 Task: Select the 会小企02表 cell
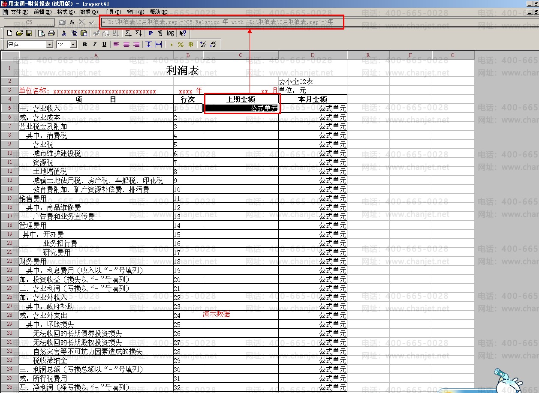(x=313, y=81)
